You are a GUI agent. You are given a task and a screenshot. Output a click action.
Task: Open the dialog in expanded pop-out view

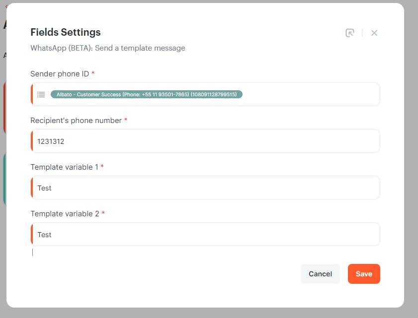coord(350,33)
